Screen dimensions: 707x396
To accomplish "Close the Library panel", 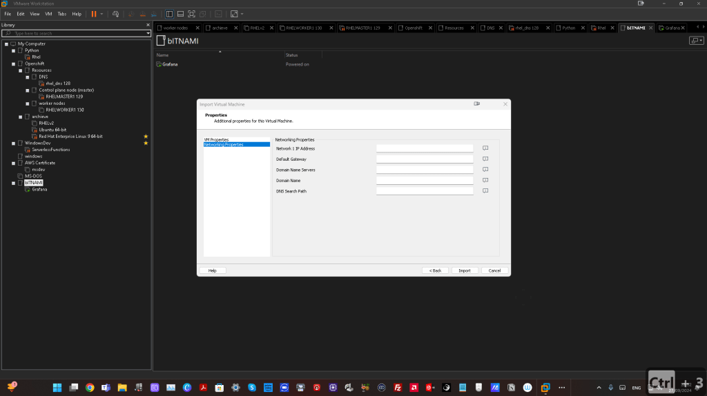I will click(148, 25).
